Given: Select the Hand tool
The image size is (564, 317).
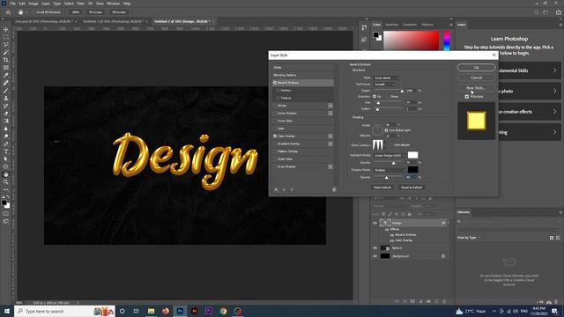Looking at the screenshot, I should pos(6,174).
